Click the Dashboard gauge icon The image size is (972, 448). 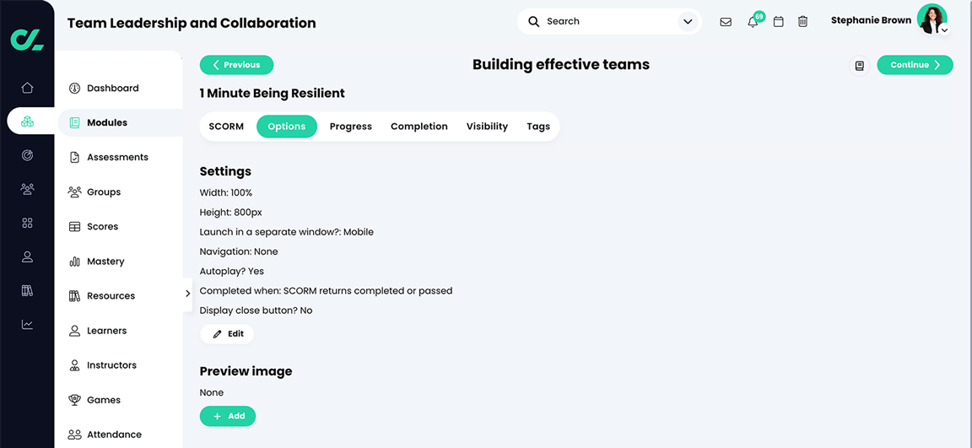point(74,88)
